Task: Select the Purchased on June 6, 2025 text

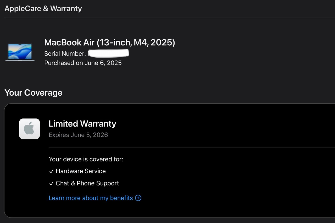Action: [83, 63]
